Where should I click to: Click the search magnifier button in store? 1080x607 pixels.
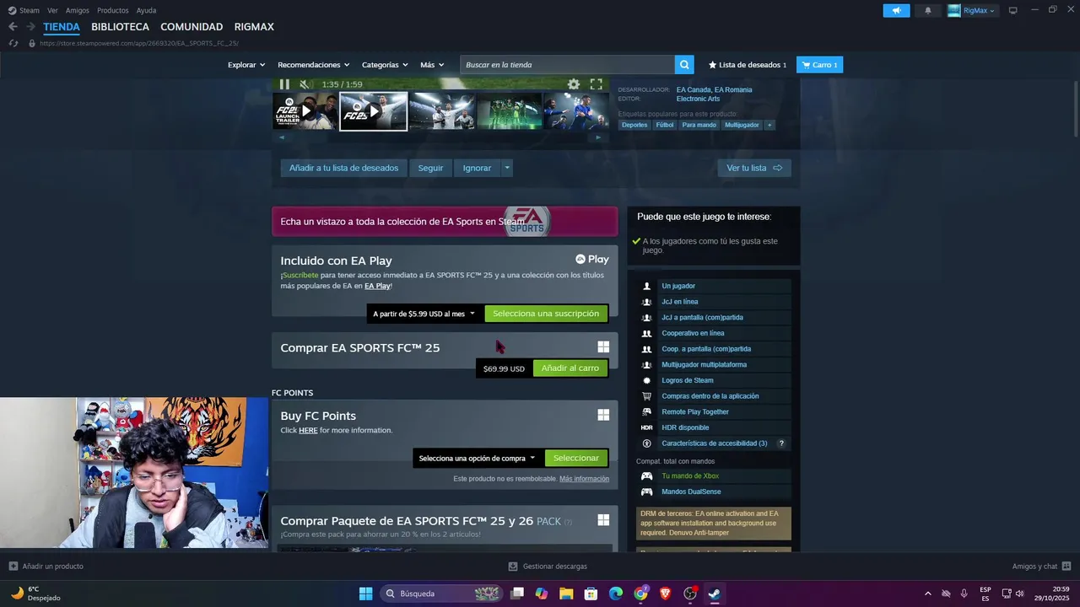pos(684,65)
